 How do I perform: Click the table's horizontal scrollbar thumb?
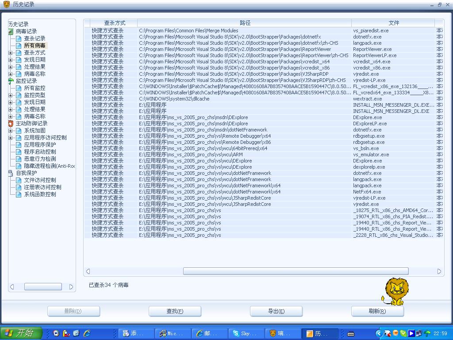click(296, 271)
